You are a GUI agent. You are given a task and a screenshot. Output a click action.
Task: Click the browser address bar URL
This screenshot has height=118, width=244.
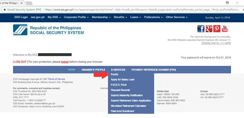point(142,10)
